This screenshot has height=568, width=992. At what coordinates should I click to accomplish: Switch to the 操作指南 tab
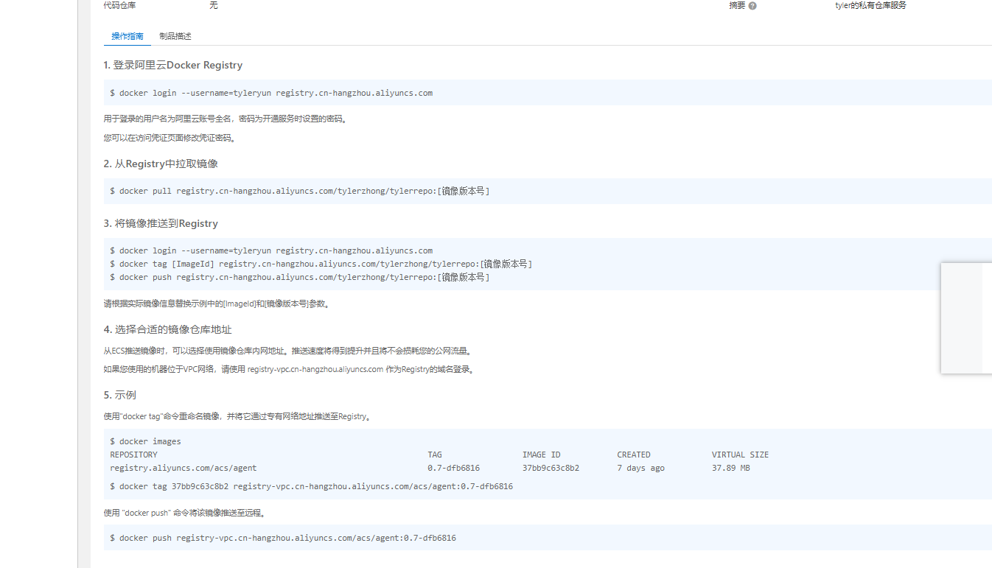coord(128,36)
